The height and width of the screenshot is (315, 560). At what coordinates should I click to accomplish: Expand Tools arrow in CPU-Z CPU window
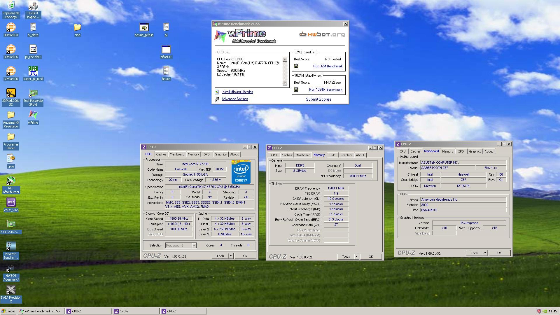230,256
